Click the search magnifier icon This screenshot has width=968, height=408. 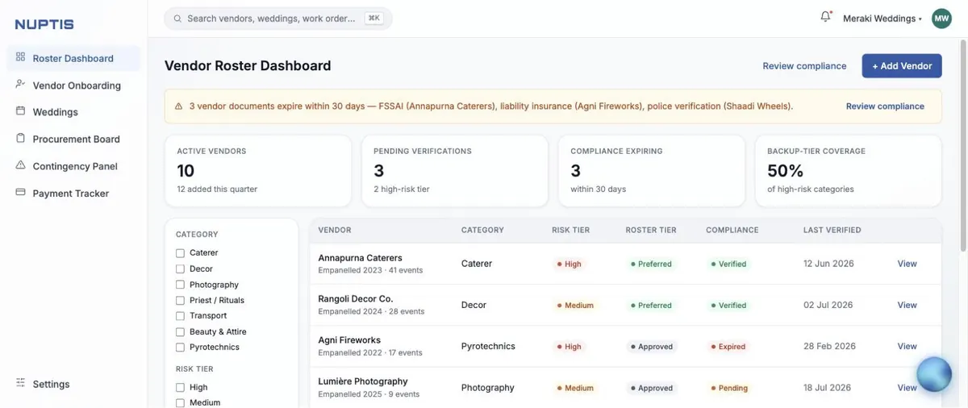(177, 18)
